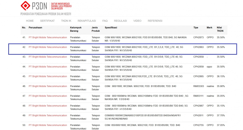Click the specification text in row 50
This screenshot has width=243, height=130.
[142, 125]
